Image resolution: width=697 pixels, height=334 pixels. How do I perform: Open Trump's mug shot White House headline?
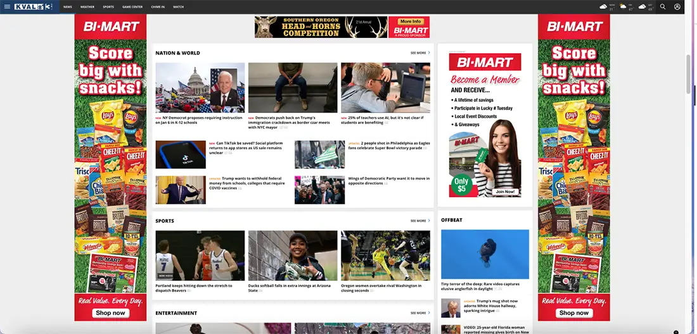tap(492, 305)
